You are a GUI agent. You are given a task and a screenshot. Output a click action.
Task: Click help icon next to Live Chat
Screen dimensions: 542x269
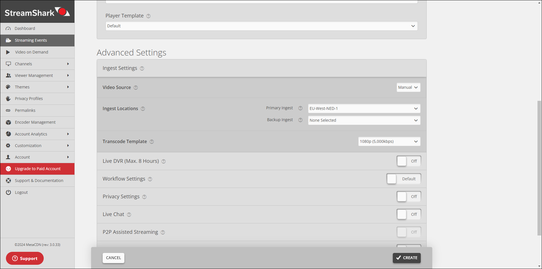pyautogui.click(x=129, y=215)
